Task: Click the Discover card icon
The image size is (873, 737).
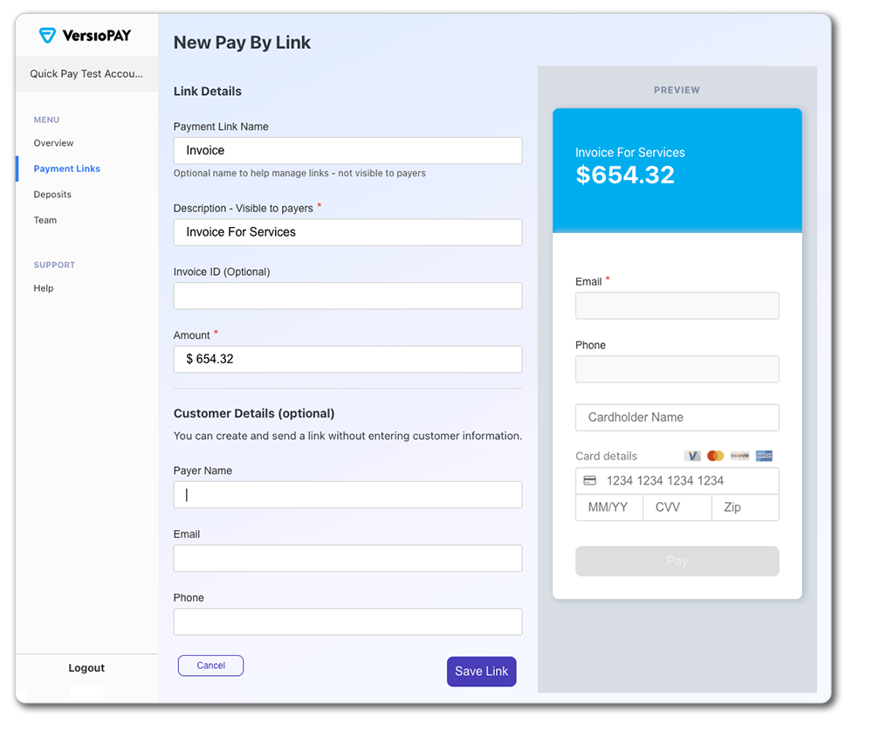Action: [740, 456]
